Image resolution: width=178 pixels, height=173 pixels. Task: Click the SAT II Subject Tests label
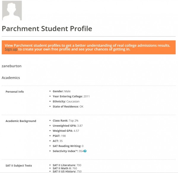[x=19, y=166]
